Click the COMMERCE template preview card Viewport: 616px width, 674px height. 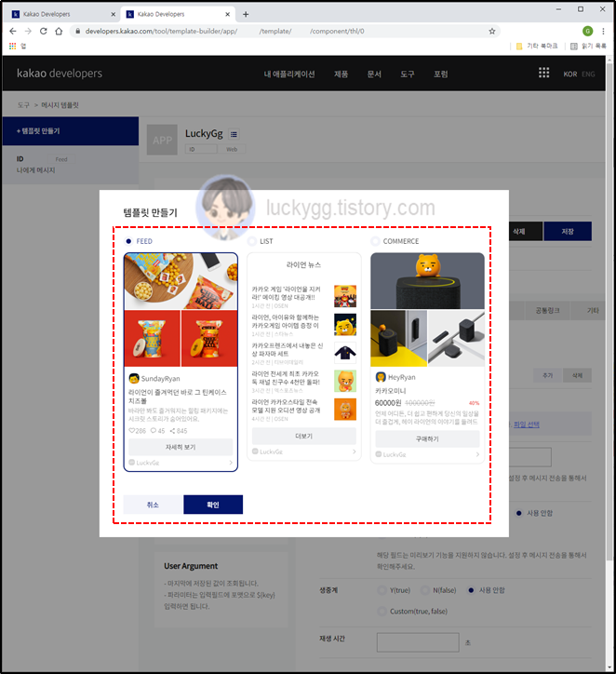pos(427,357)
